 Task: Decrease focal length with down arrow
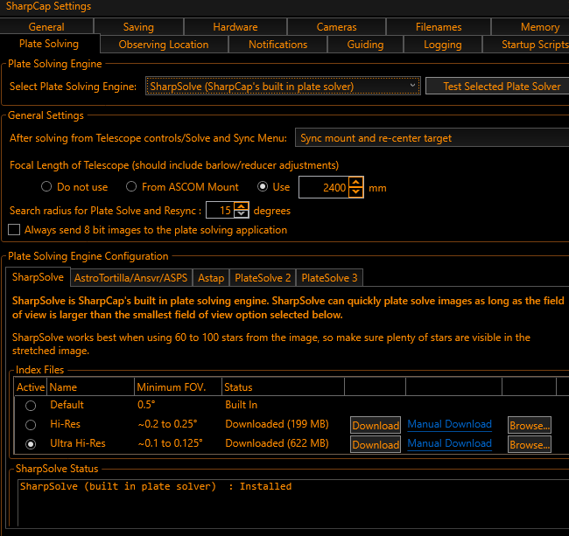coord(356,192)
